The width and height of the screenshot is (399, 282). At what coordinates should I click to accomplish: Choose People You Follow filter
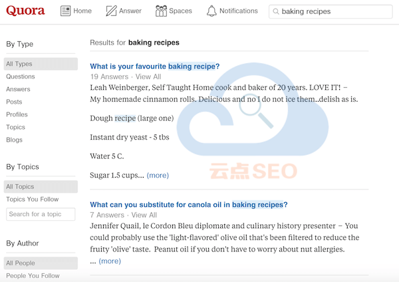(x=33, y=276)
